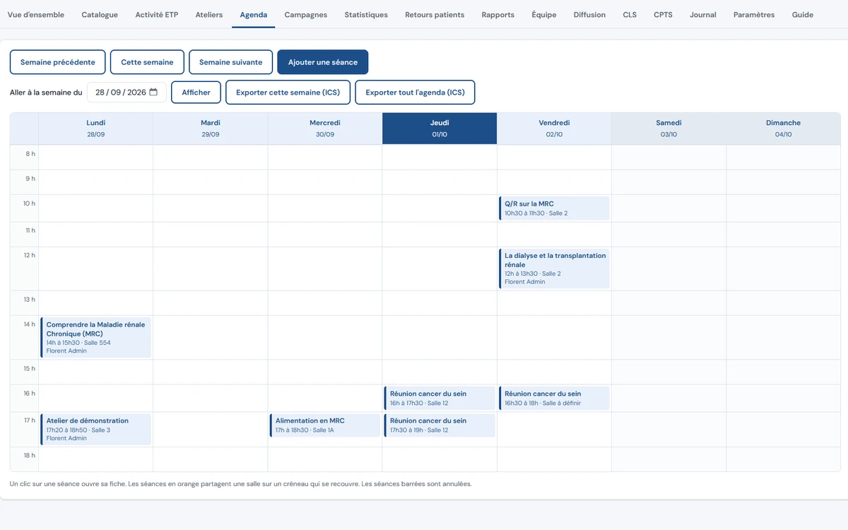Open the CPTS tab
Viewport: 848px width, 530px height.
(x=663, y=15)
